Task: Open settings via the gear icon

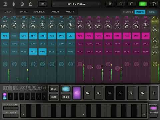Action: pyautogui.click(x=14, y=4)
